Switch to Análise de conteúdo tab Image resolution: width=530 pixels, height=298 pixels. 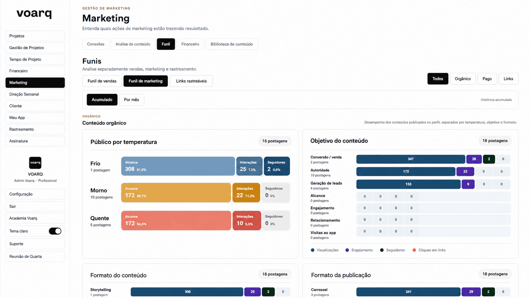pyautogui.click(x=133, y=44)
